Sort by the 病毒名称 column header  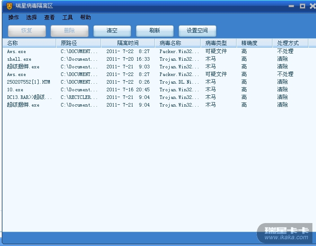[x=178, y=43]
